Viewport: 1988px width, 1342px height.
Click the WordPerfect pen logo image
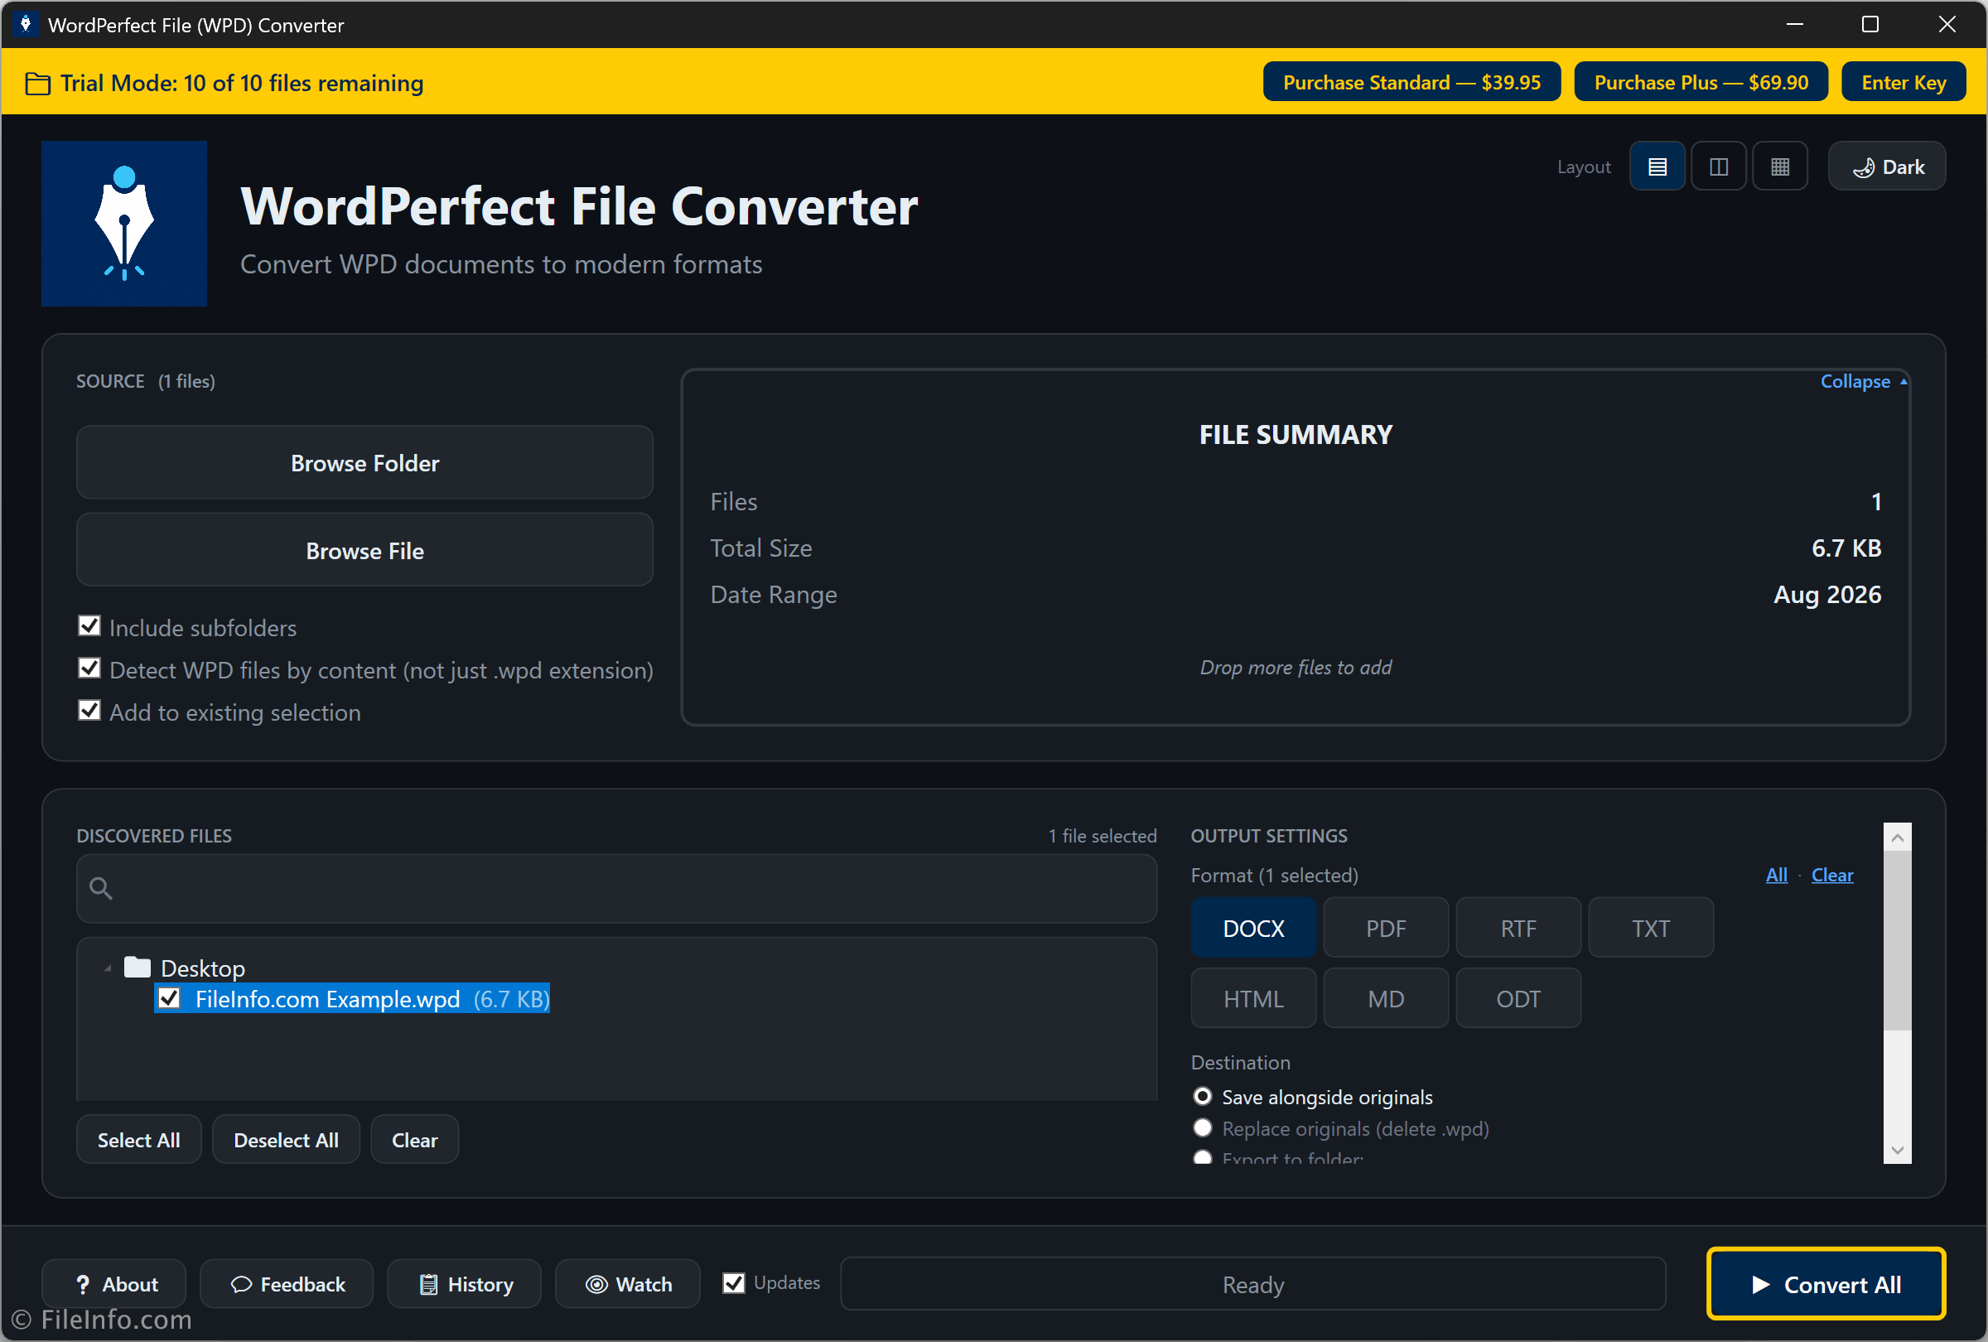pos(124,224)
